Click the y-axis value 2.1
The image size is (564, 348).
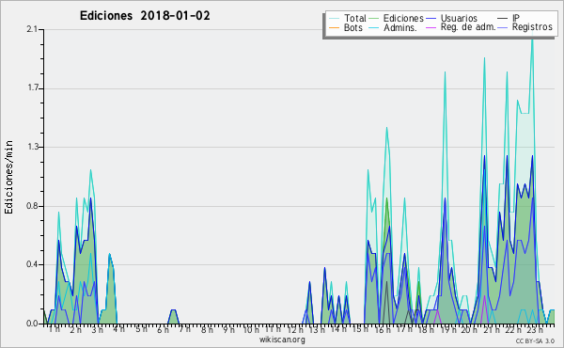pos(32,29)
